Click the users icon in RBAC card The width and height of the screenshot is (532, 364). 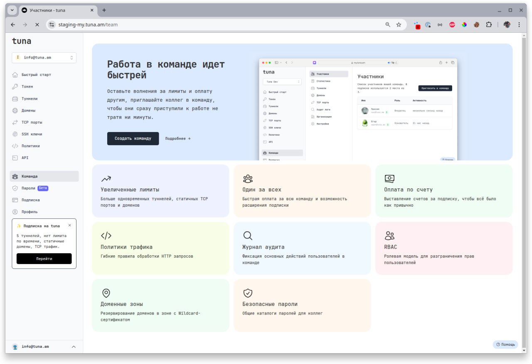click(389, 236)
